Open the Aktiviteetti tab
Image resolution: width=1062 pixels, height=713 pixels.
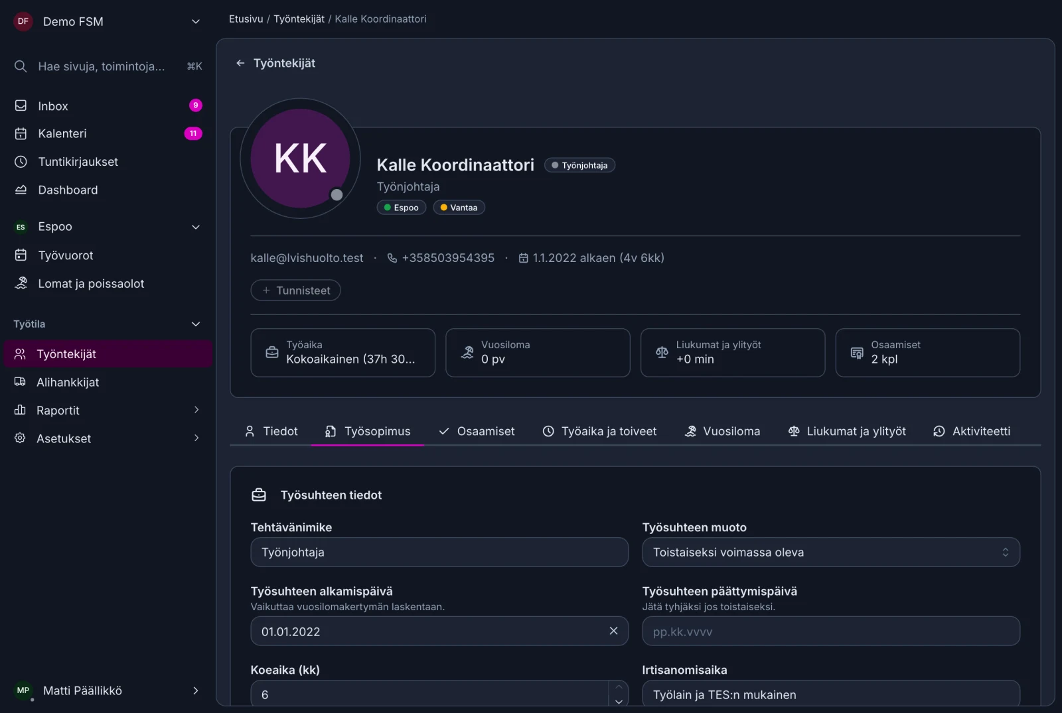coord(972,431)
